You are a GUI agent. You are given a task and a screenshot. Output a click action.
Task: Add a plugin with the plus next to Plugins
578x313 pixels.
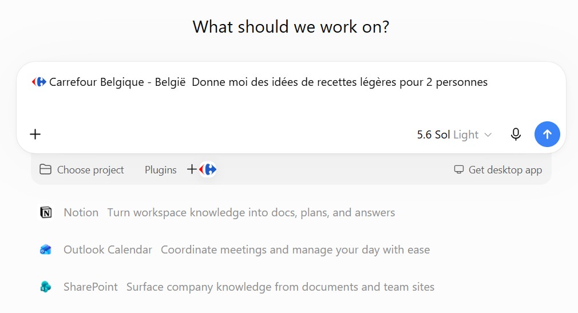pos(192,169)
